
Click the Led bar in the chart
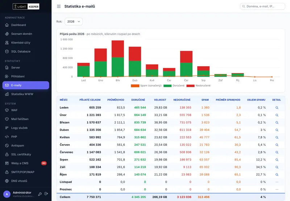[83, 70]
